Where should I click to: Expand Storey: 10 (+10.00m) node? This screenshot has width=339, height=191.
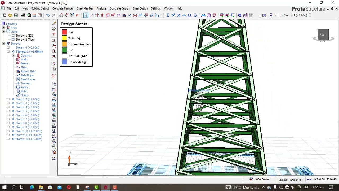8,131
